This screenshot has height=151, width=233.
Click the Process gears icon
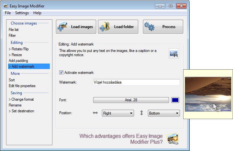pyautogui.click(x=150, y=27)
